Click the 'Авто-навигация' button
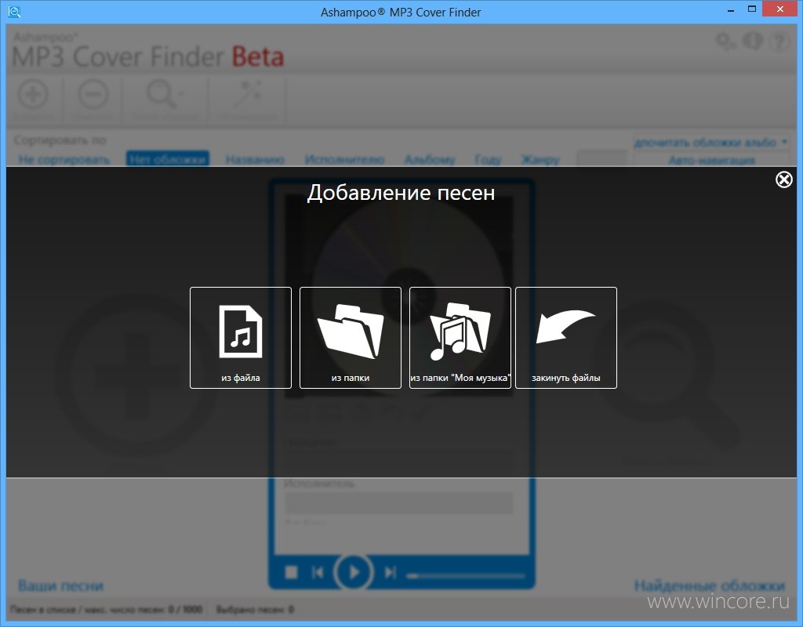Screen dimensions: 803x627 [x=711, y=160]
